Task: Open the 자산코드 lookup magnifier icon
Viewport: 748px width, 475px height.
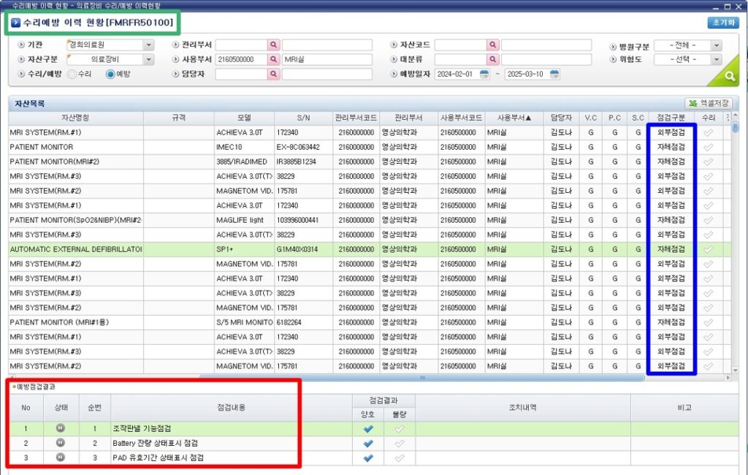Action: (x=493, y=45)
